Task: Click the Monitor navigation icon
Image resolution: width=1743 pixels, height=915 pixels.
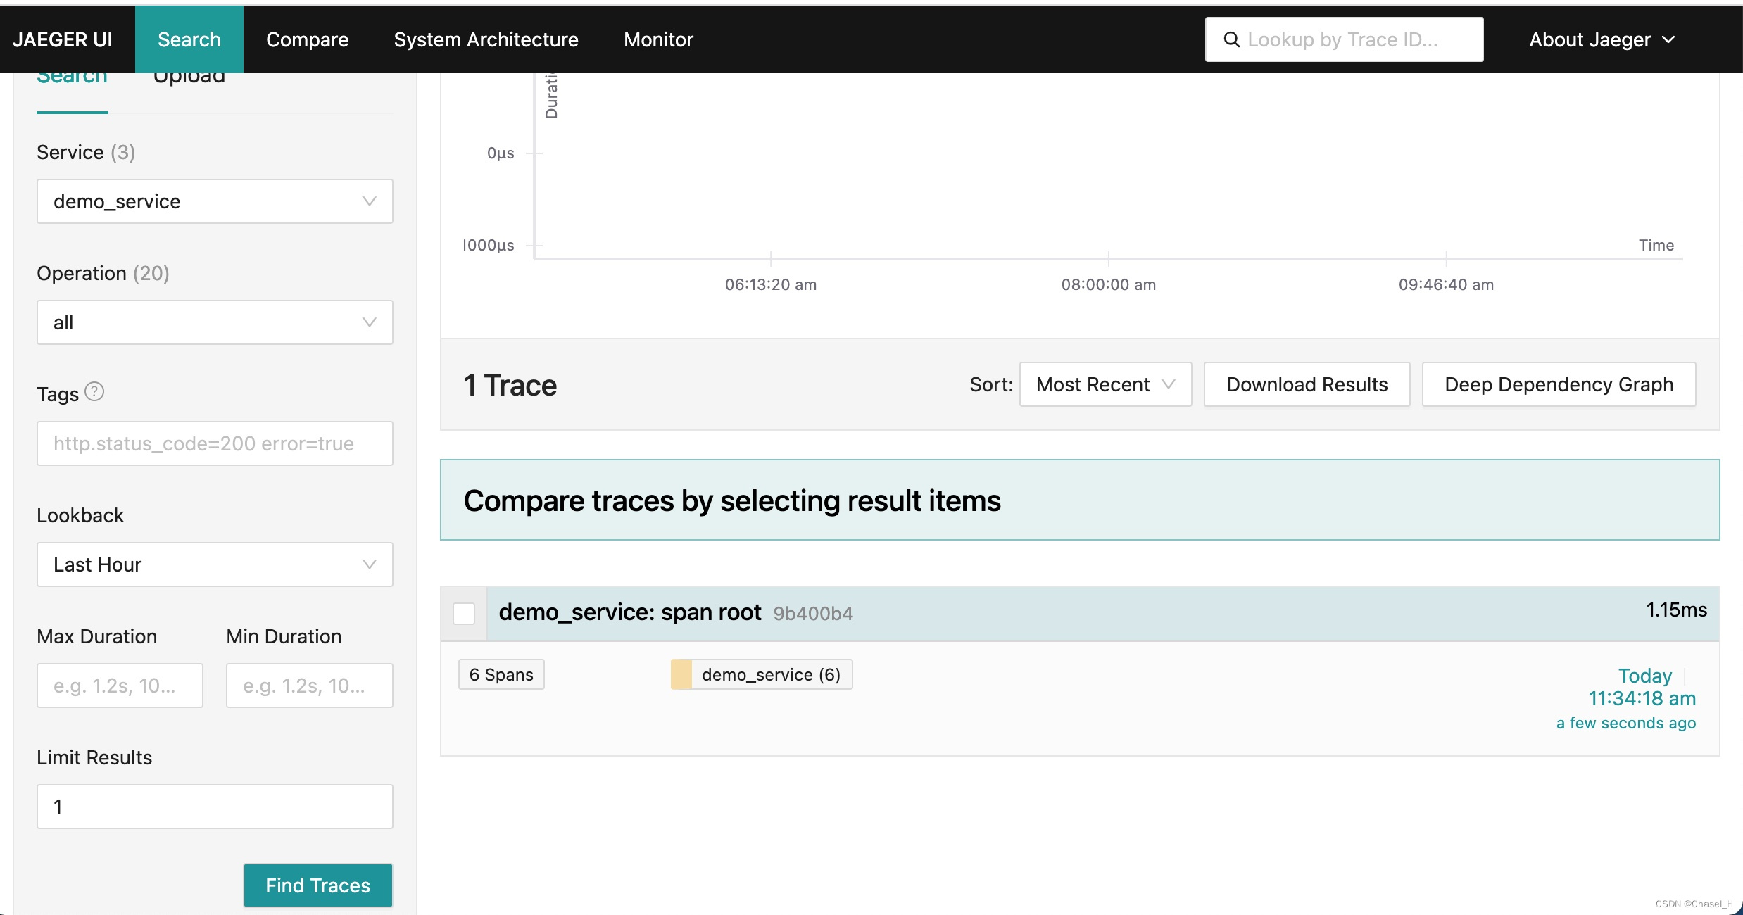Action: pos(658,39)
